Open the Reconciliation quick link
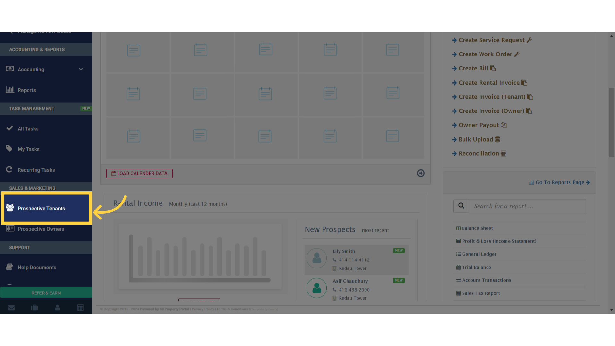The width and height of the screenshot is (615, 346). click(x=479, y=153)
